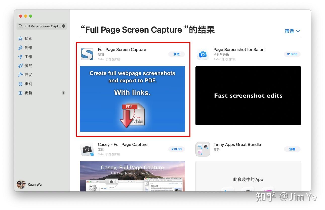Click ¥18.00 price for Page Screenshot for Safari

coord(292,54)
